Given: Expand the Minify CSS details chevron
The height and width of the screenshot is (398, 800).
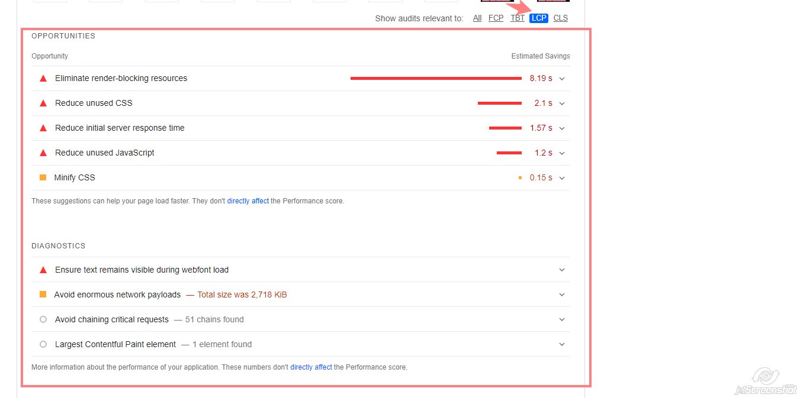Looking at the screenshot, I should coord(562,177).
